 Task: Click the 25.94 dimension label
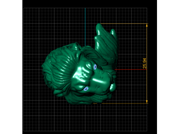click(145, 63)
